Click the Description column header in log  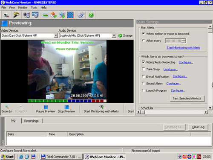click(x=129, y=134)
